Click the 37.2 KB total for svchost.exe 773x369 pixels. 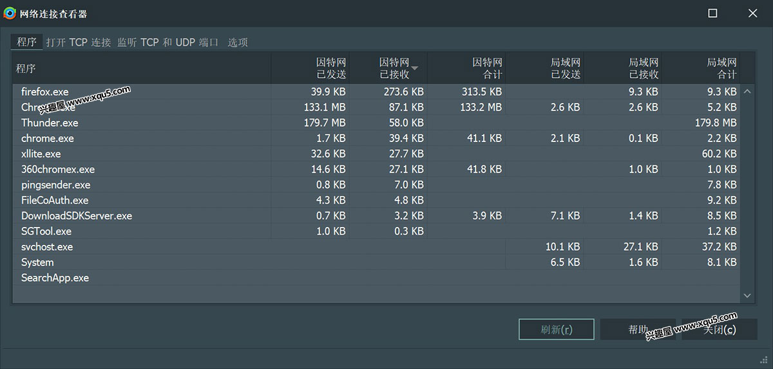tap(720, 247)
